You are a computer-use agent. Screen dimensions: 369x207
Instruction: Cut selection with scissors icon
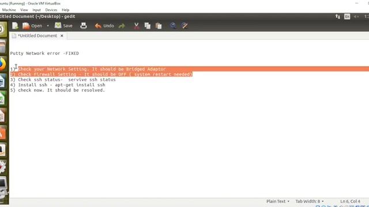tap(136, 26)
